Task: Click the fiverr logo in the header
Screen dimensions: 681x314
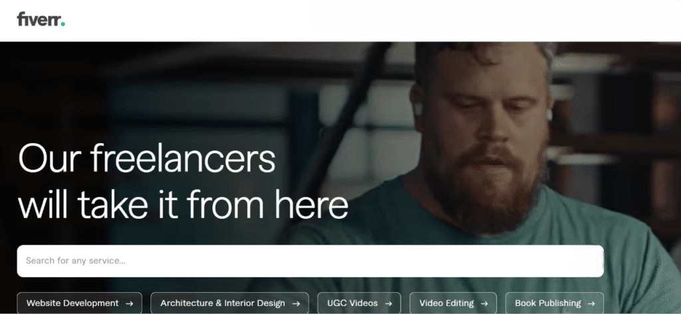Action: click(x=41, y=19)
